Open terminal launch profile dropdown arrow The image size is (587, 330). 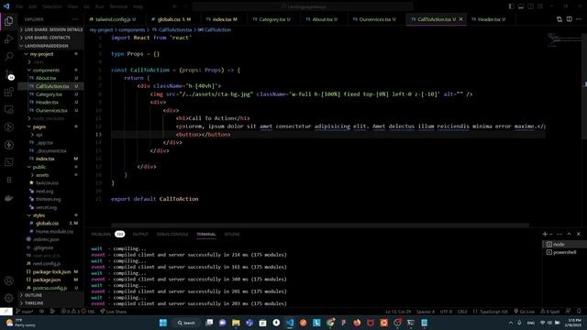(551, 235)
